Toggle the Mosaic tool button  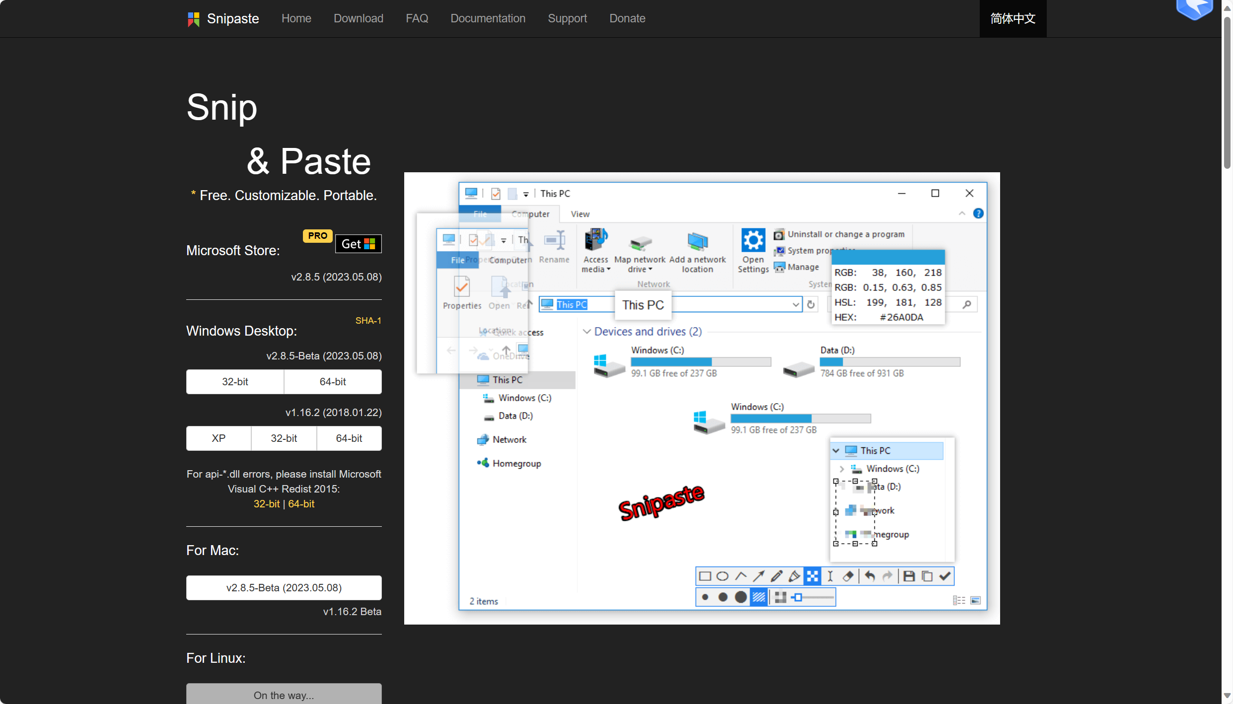(812, 576)
